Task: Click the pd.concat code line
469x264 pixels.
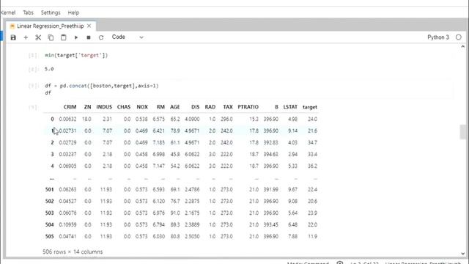Action: click(x=102, y=86)
